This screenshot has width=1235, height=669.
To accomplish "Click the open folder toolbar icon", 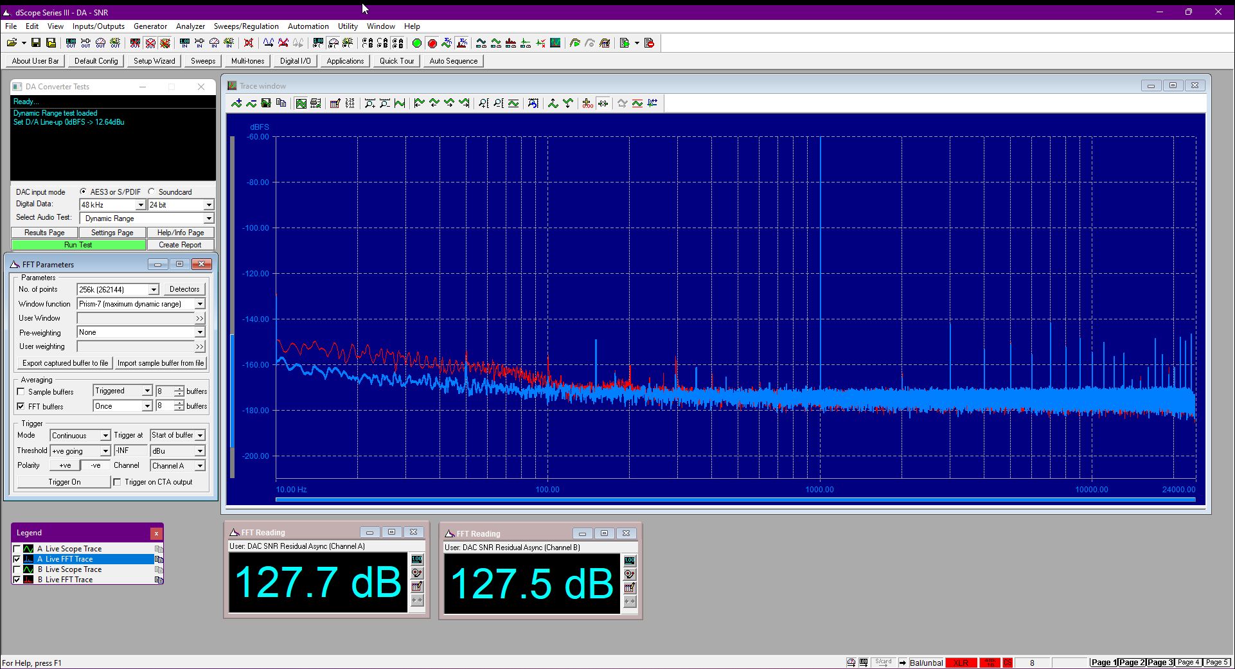I will coord(12,43).
